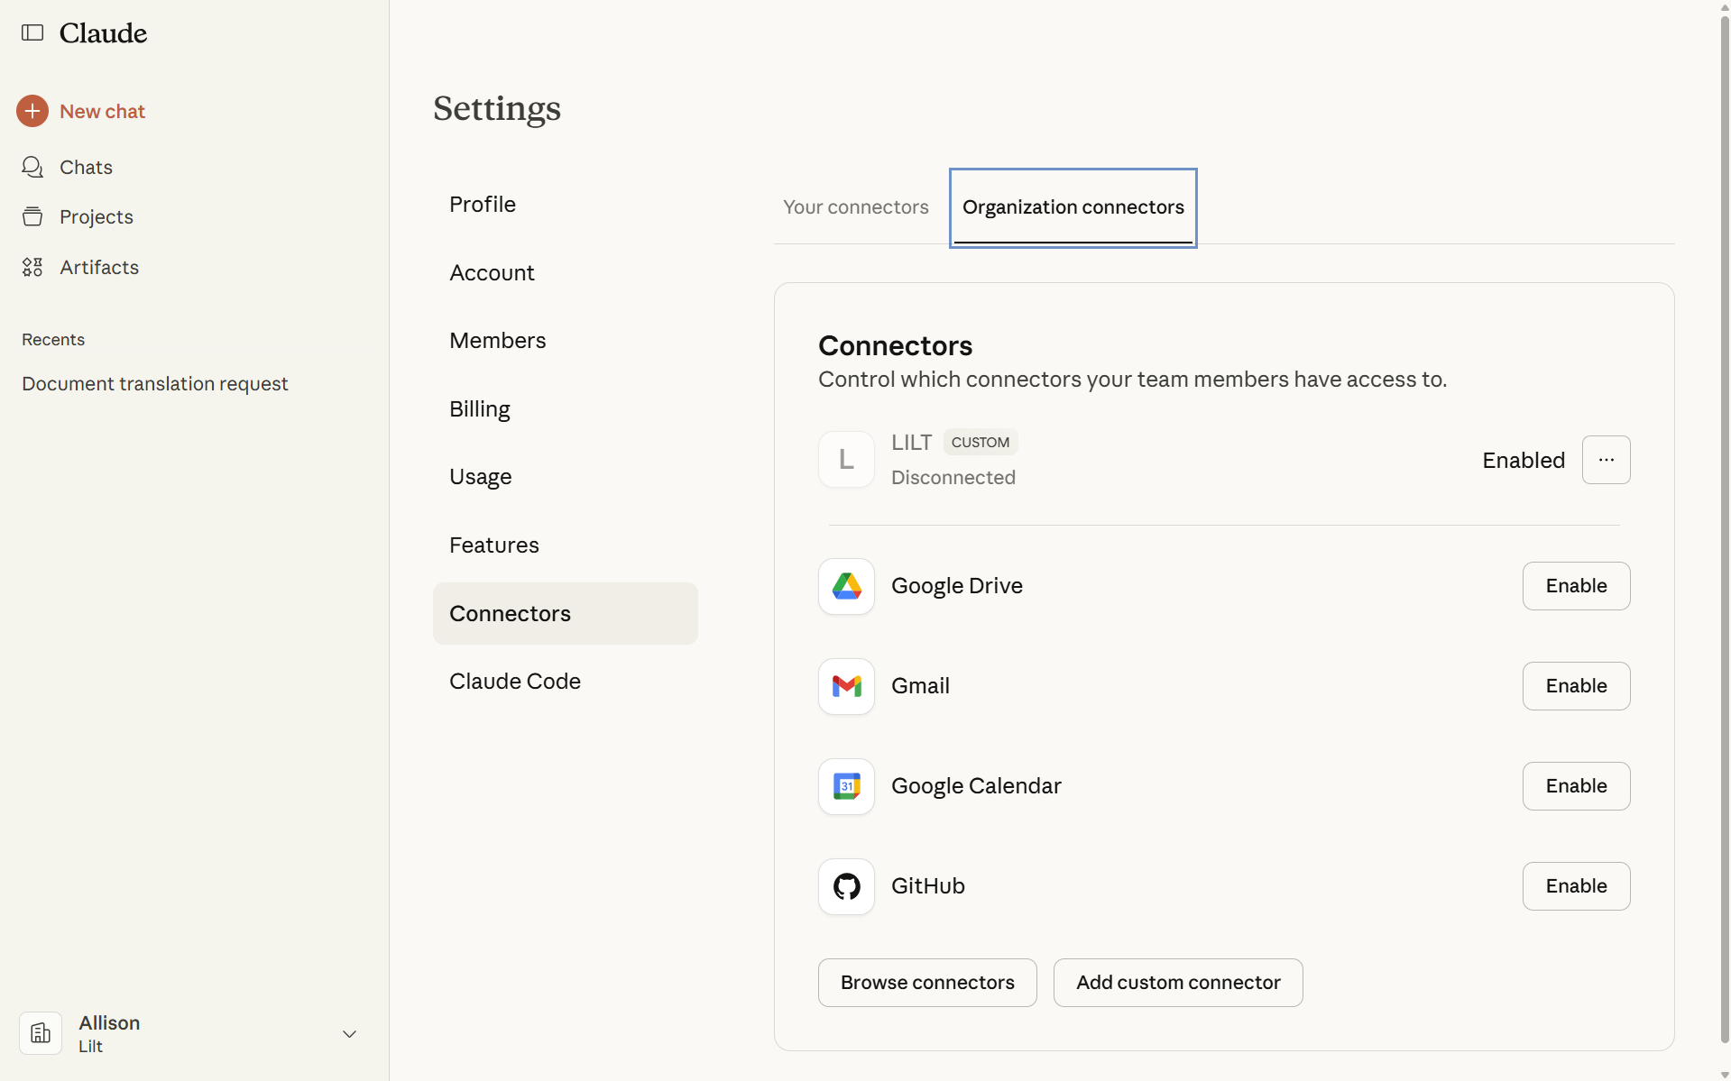The image size is (1731, 1081).
Task: Click the Artifacts shapes icon
Action: [x=32, y=267]
